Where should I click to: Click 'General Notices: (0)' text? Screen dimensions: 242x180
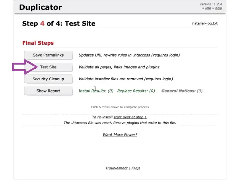(182, 91)
